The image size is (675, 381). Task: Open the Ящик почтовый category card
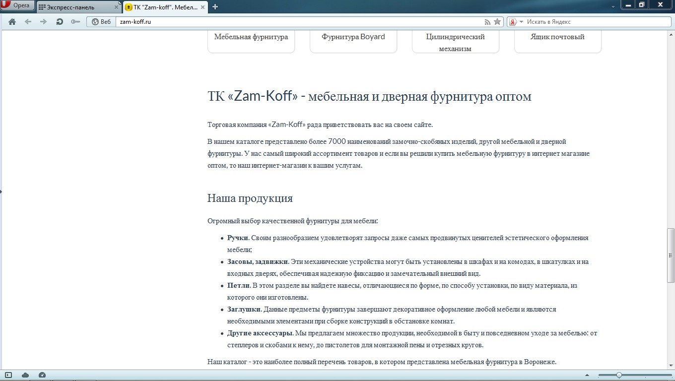(x=558, y=41)
